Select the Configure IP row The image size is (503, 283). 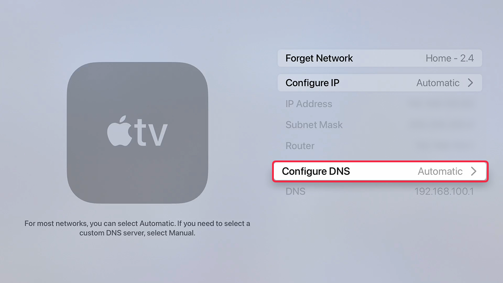380,83
